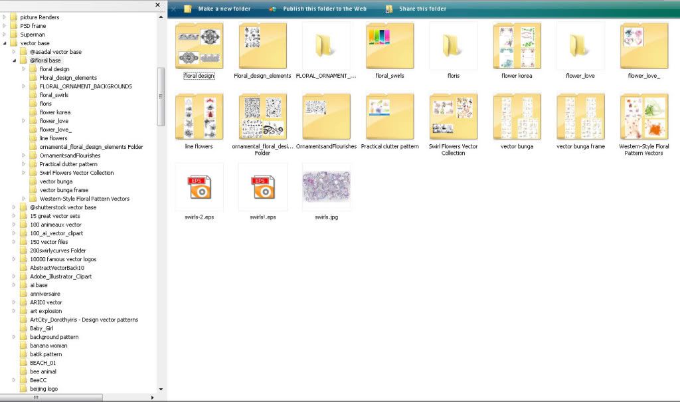680x402 pixels.
Task: Select Practical clutter pattern in folder tree
Action: [x=68, y=164]
